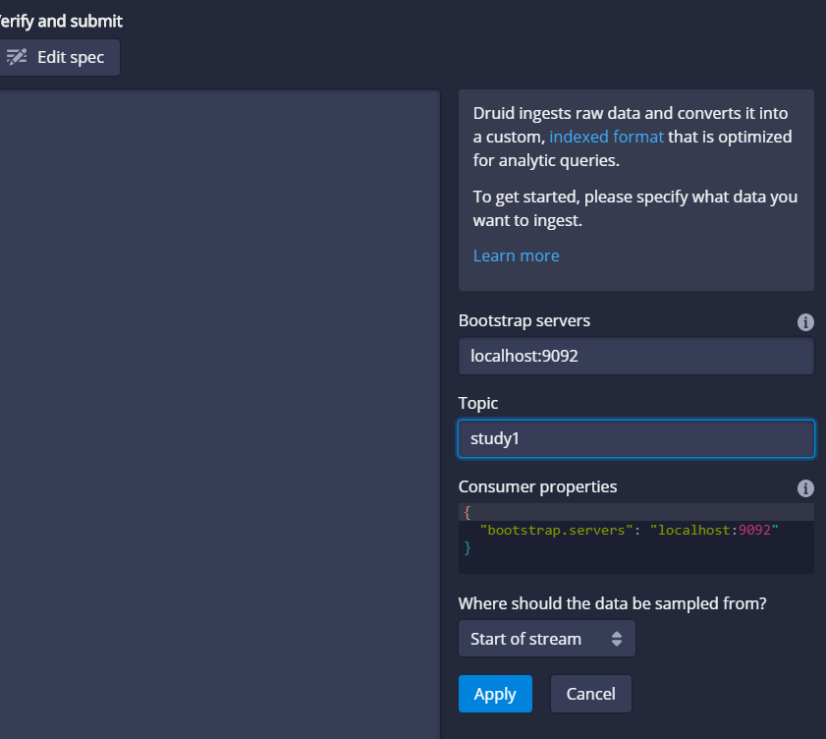Click the opening brace in the JSON editor
Screen dimensions: 826x739
click(467, 511)
